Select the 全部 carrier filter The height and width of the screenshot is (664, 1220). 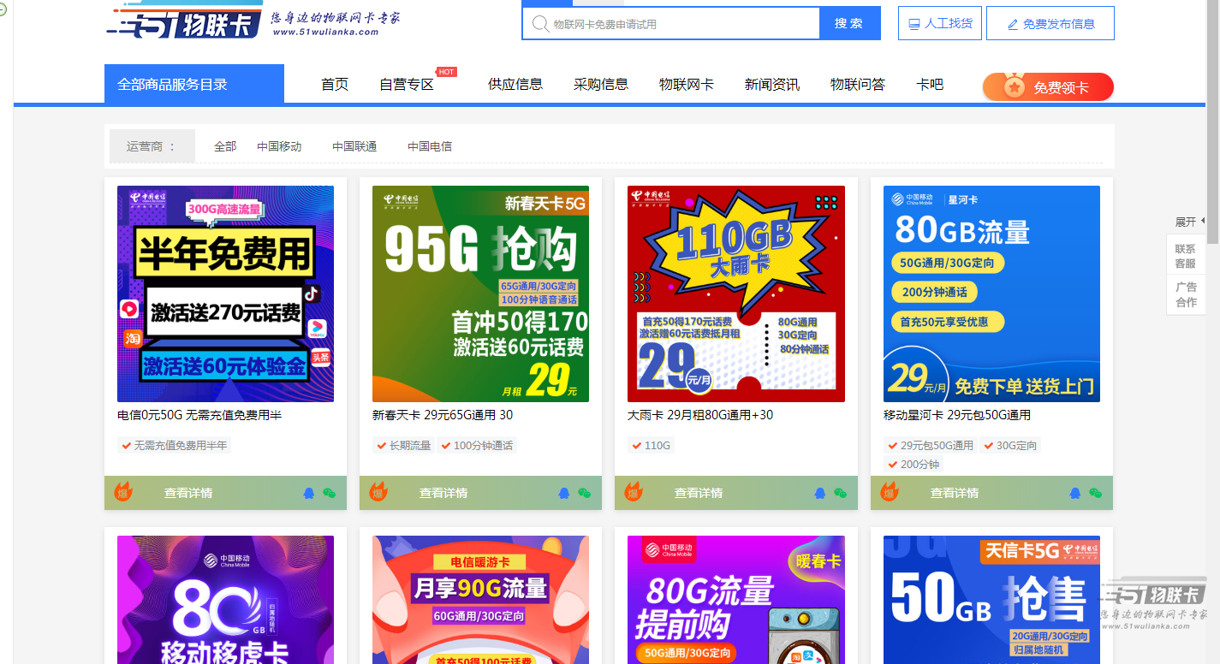coord(225,146)
